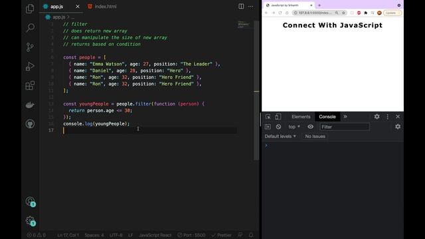Image resolution: width=425 pixels, height=239 pixels.
Task: Open the Manage gear in activity bar
Action: coord(30,221)
